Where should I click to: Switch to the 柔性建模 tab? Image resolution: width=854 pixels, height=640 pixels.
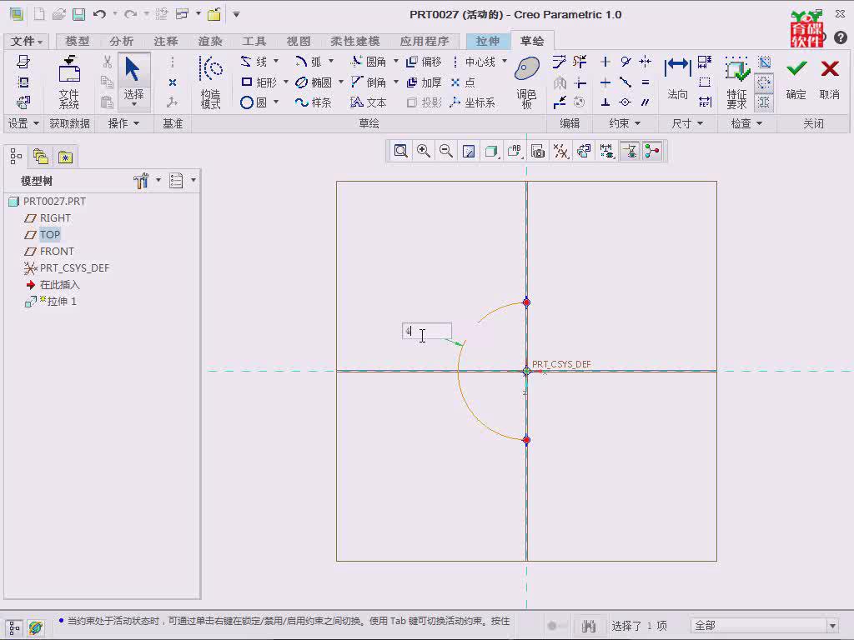pyautogui.click(x=355, y=41)
